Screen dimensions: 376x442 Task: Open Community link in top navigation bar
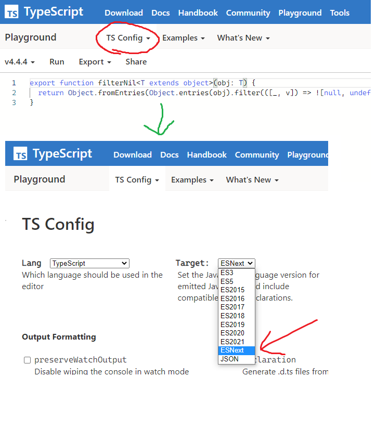pos(248,13)
